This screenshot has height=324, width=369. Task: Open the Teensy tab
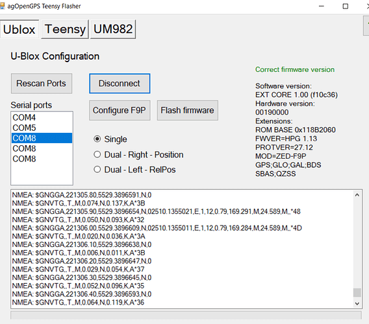point(65,29)
